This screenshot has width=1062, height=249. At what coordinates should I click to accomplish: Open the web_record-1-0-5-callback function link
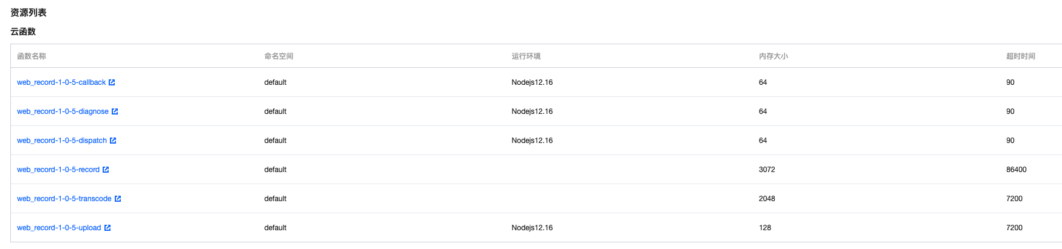pyautogui.click(x=61, y=82)
